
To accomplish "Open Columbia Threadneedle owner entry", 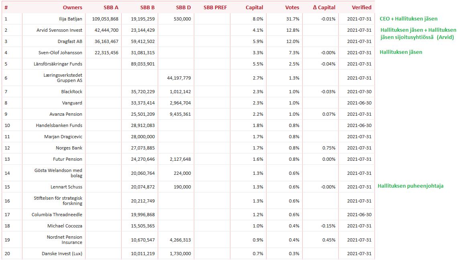I will coord(57,215).
